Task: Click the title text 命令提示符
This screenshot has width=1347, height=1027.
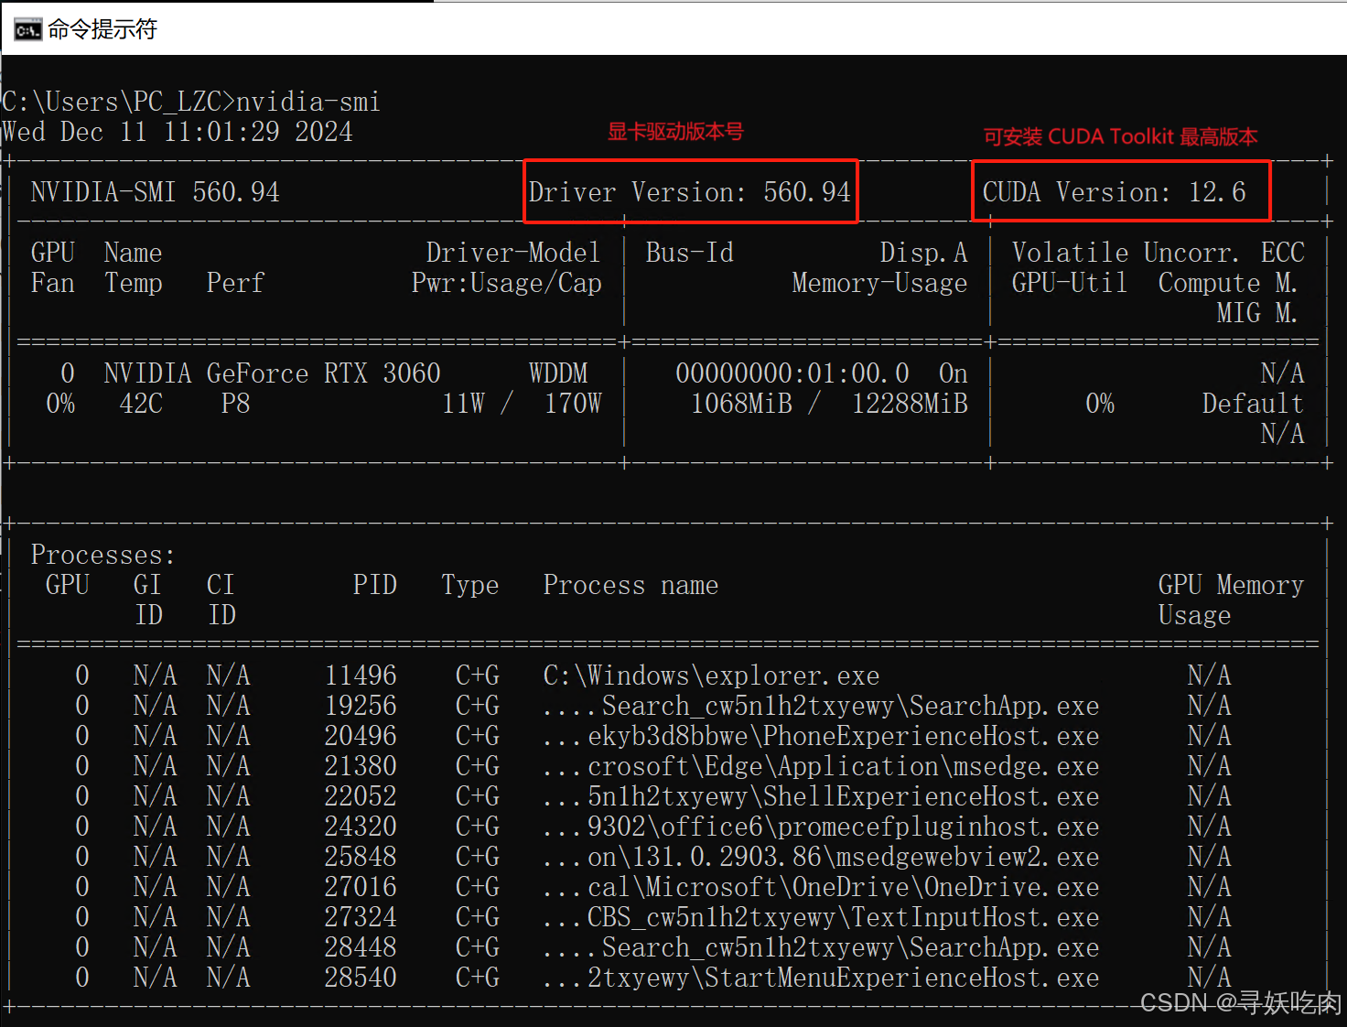Action: (102, 30)
